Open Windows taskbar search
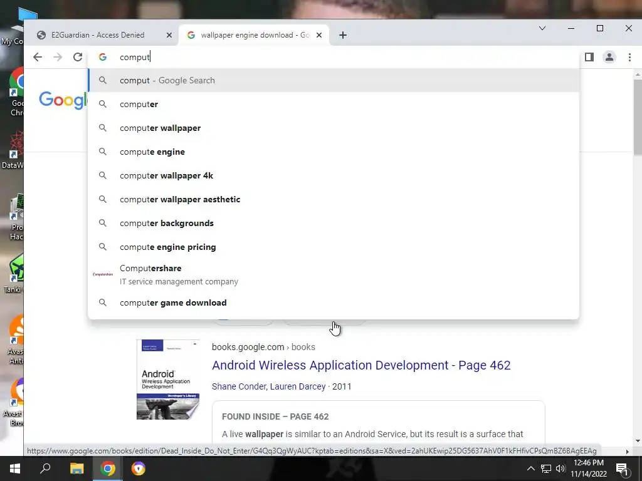This screenshot has height=481, width=642. (x=45, y=468)
